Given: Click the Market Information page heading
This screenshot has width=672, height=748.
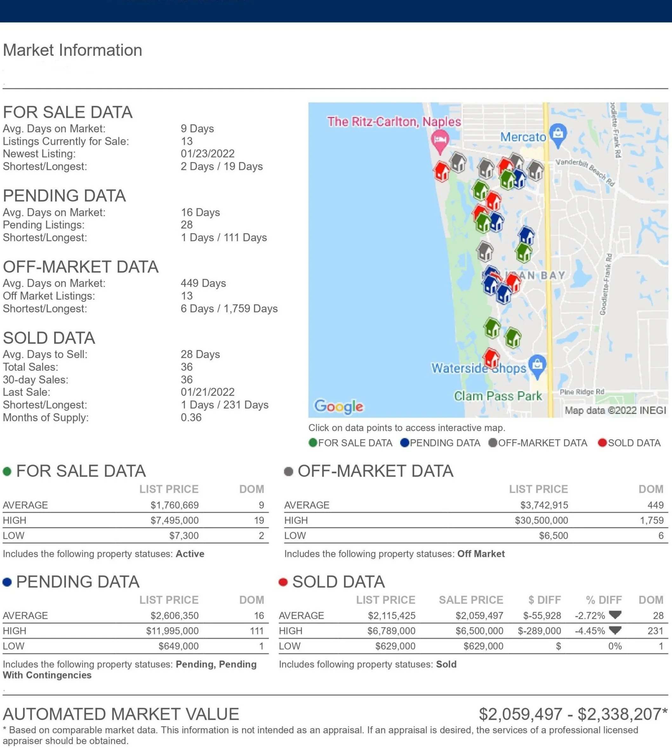Looking at the screenshot, I should pos(72,50).
